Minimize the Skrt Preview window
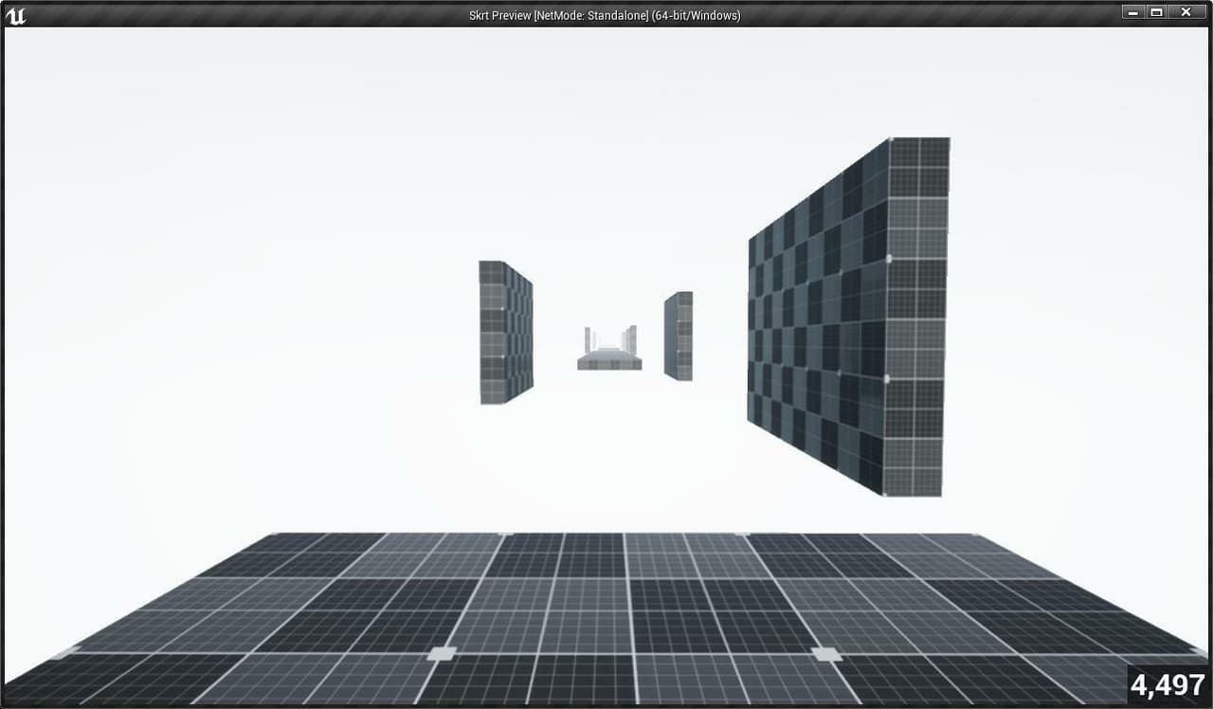This screenshot has width=1213, height=709. (x=1133, y=12)
